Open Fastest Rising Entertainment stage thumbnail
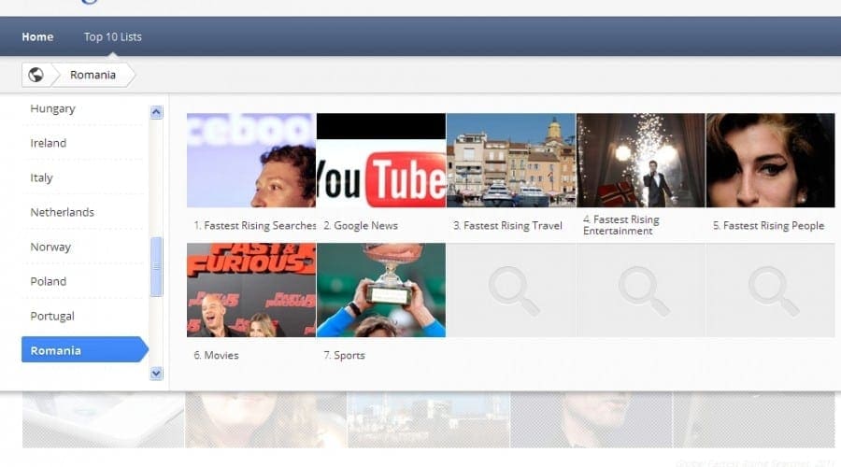Viewport: 841px width, 467px height. point(641,161)
